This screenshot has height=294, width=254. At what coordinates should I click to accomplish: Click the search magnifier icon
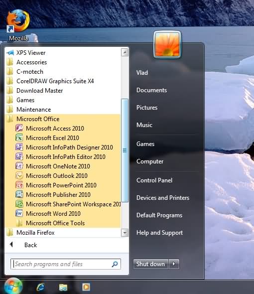(x=115, y=264)
